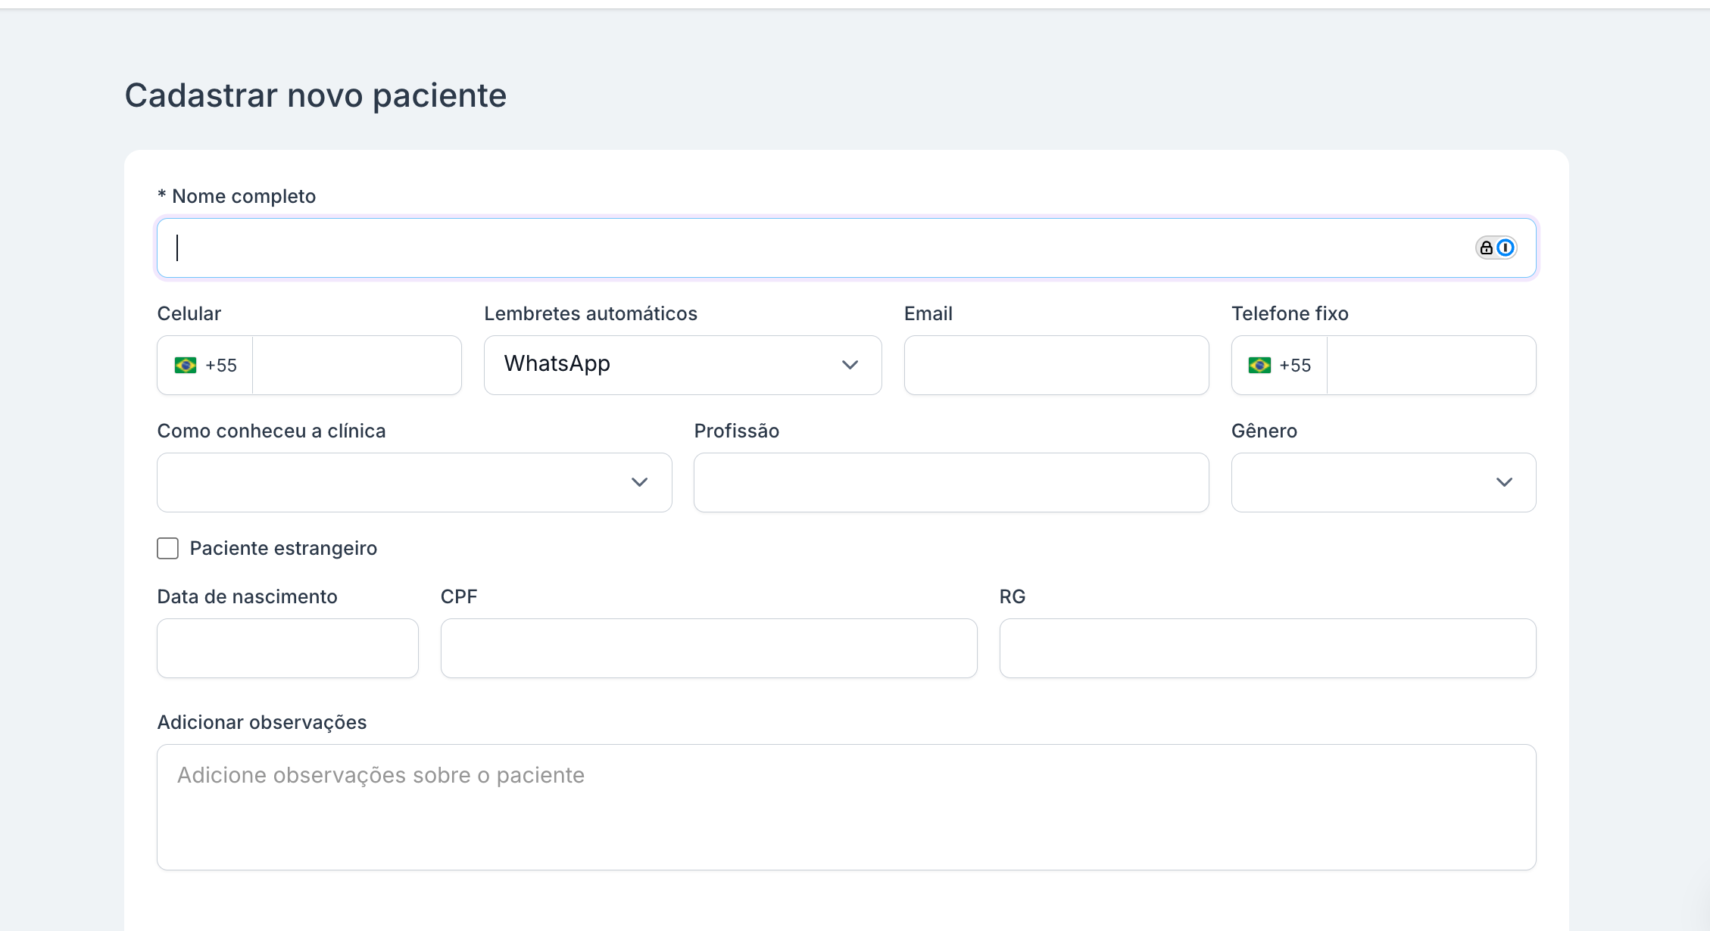Click the Adicionar observações text area

(846, 807)
